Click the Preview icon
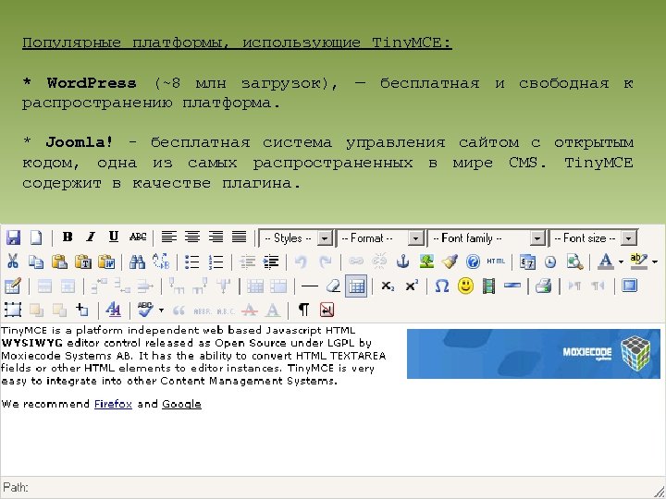Screen dimensions: 666x499 pos(574,262)
